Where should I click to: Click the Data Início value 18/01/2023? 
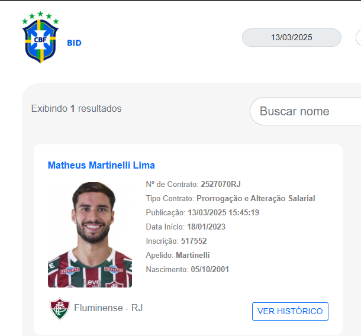pos(206,227)
